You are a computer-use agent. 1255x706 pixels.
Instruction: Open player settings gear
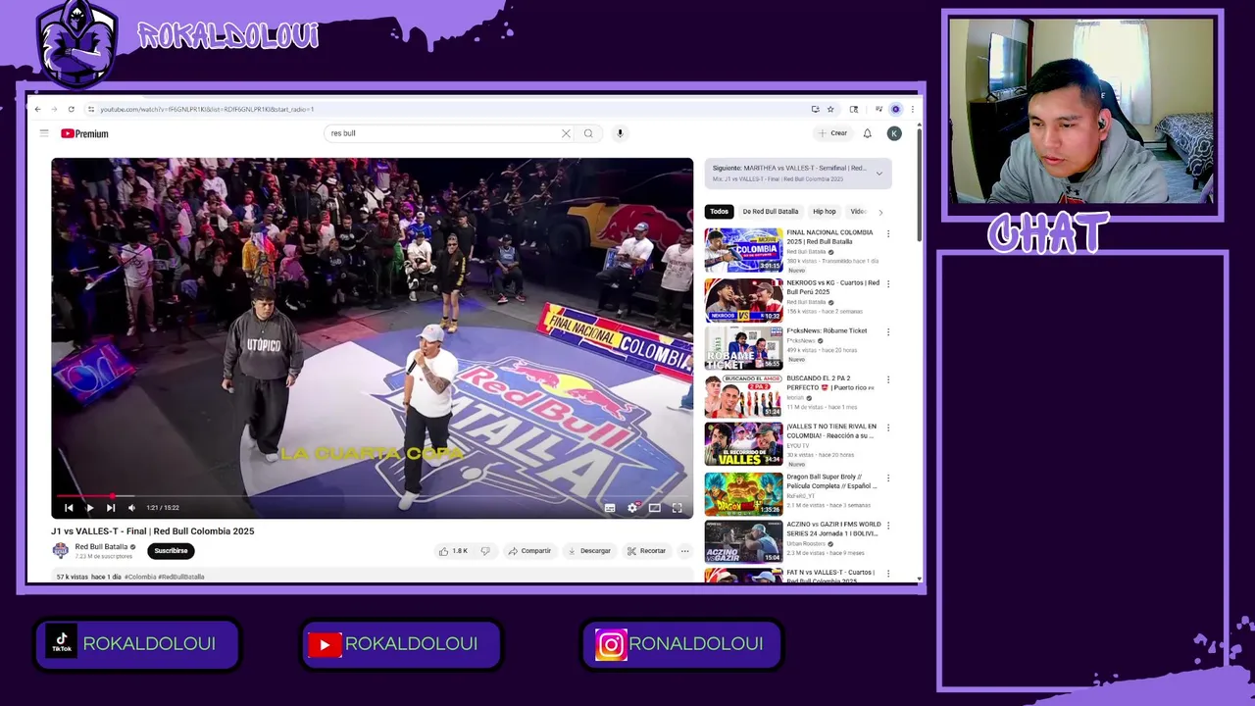632,508
